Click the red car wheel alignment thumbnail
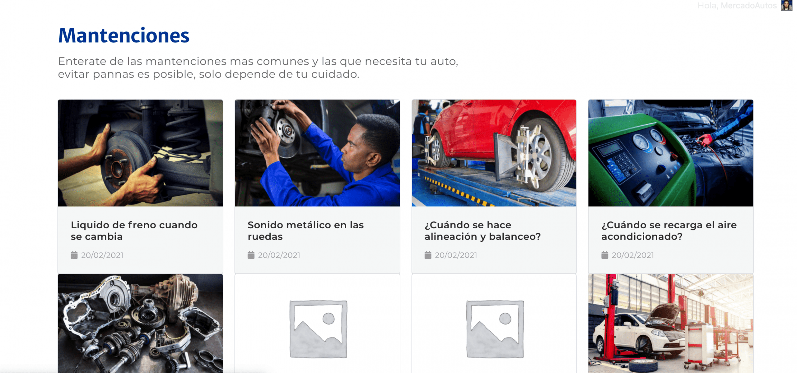Viewport: 797px width, 373px height. point(494,153)
